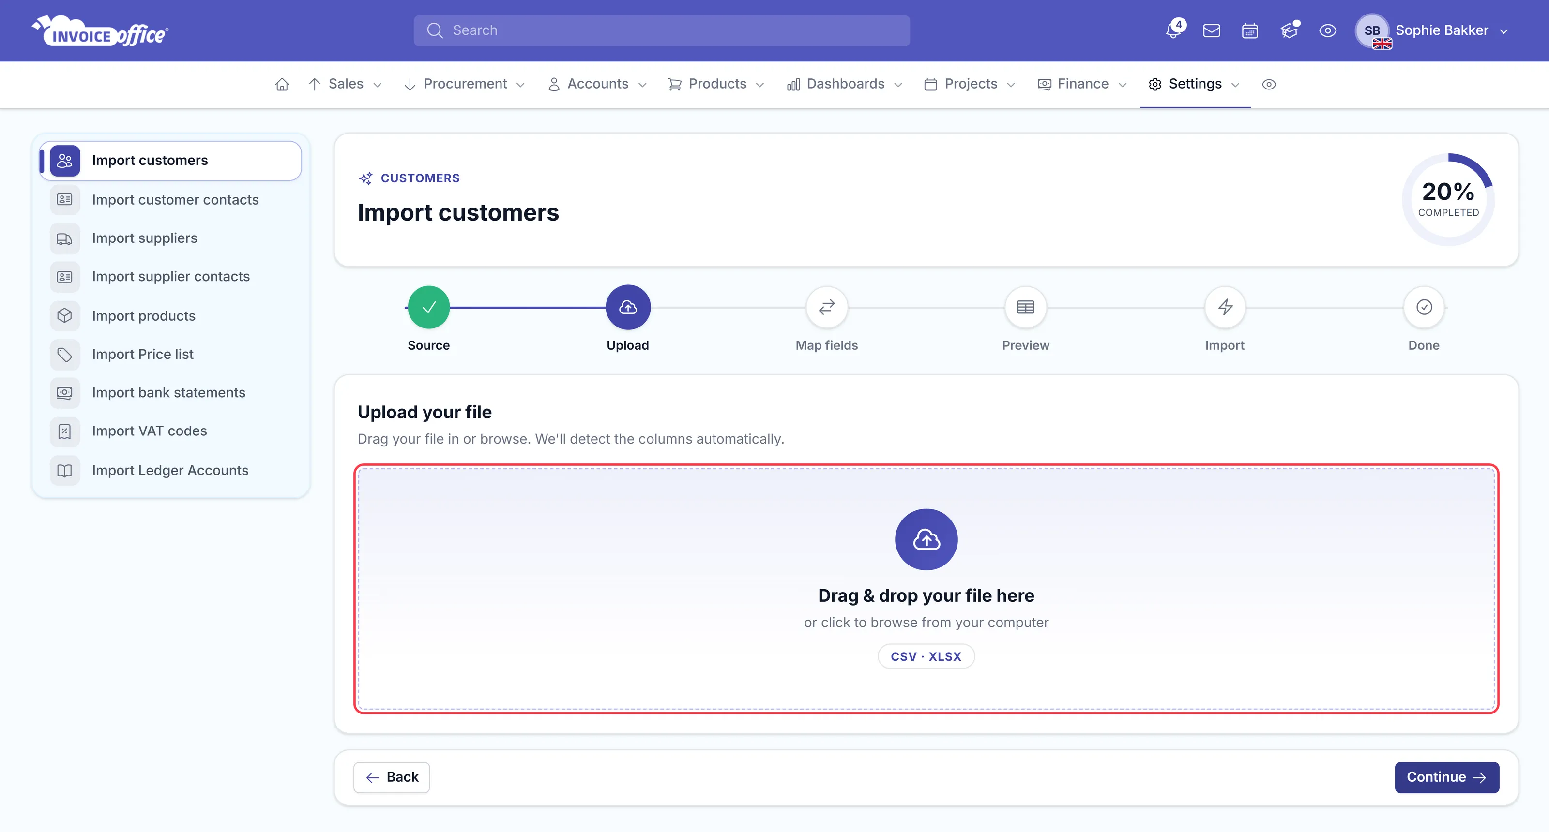The width and height of the screenshot is (1549, 832).
Task: Click the Search input field
Action: 661,30
